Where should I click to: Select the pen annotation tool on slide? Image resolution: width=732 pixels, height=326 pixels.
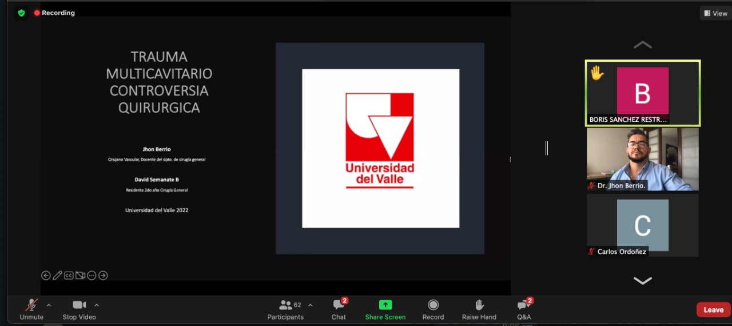(x=57, y=276)
